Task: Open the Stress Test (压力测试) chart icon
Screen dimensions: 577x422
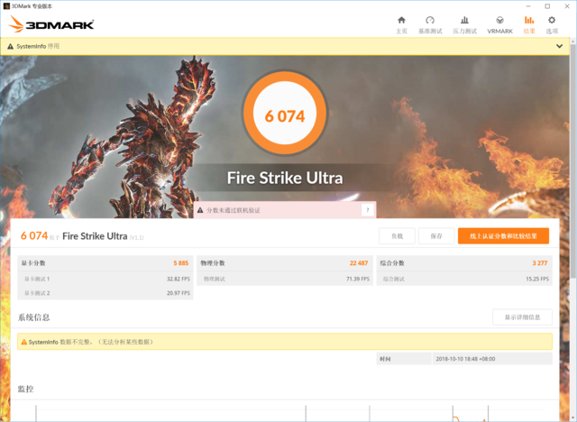Action: tap(465, 20)
